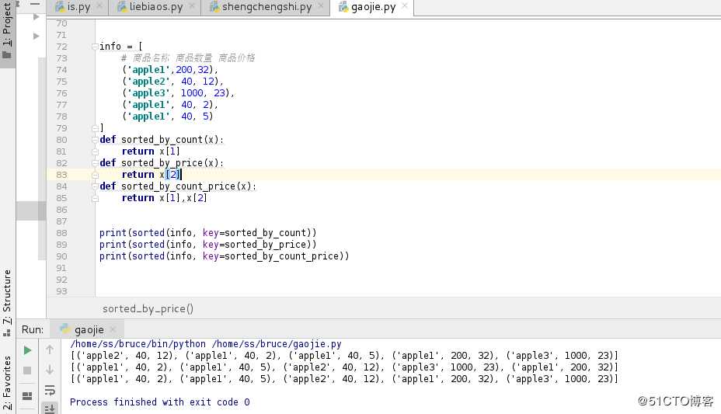The height and width of the screenshot is (414, 721).
Task: Click 'Process finished with exit code 0'
Action: pyautogui.click(x=159, y=402)
